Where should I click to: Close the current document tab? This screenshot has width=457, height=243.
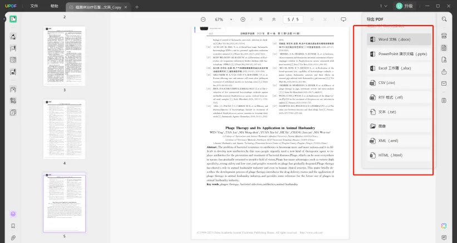(x=126, y=7)
